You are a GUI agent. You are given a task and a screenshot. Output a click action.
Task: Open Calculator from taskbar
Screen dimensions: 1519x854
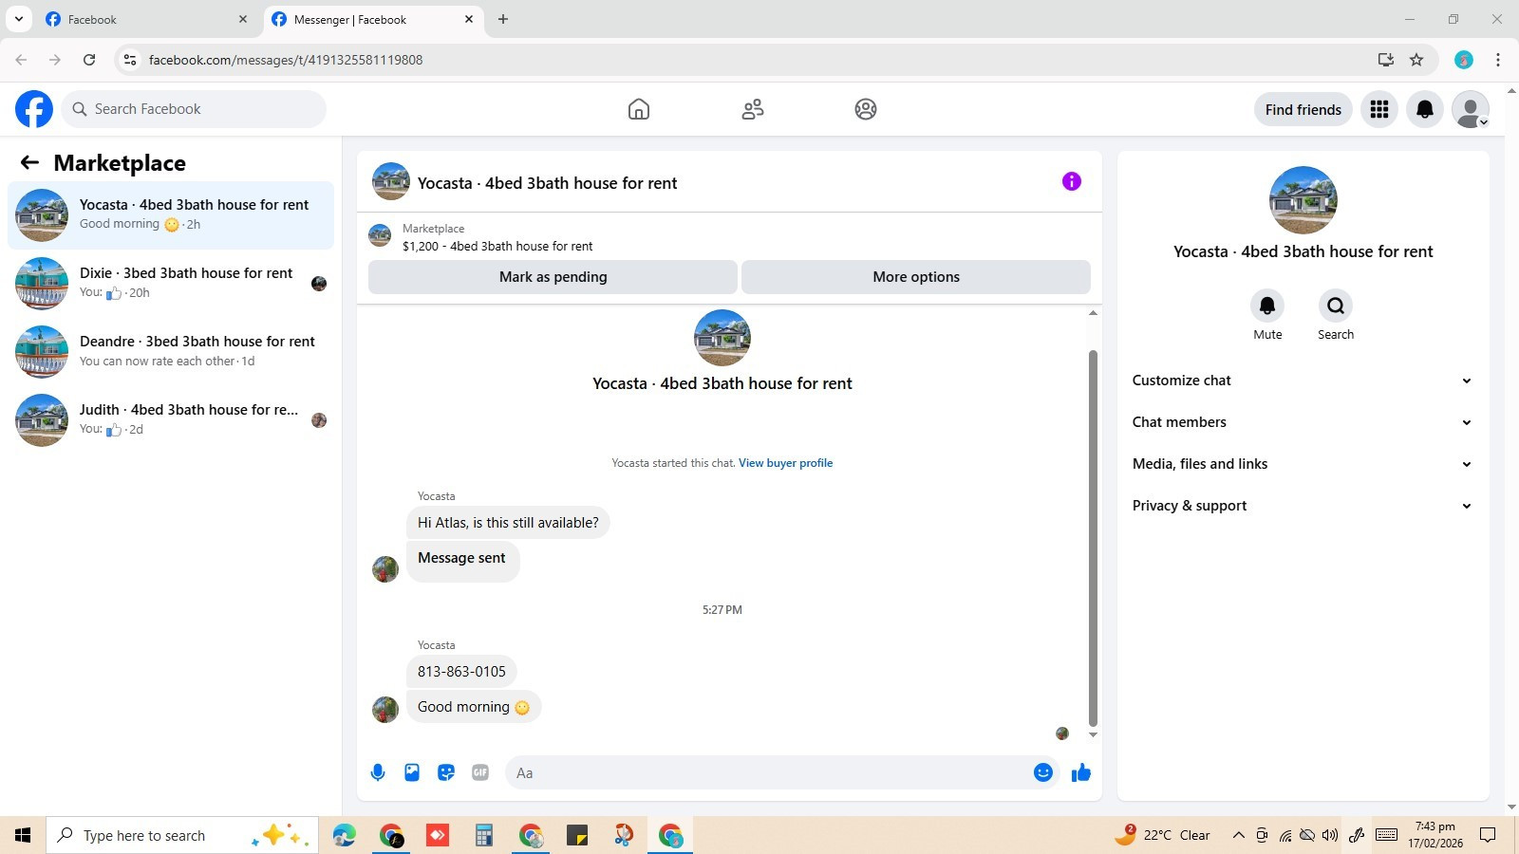pyautogui.click(x=484, y=835)
